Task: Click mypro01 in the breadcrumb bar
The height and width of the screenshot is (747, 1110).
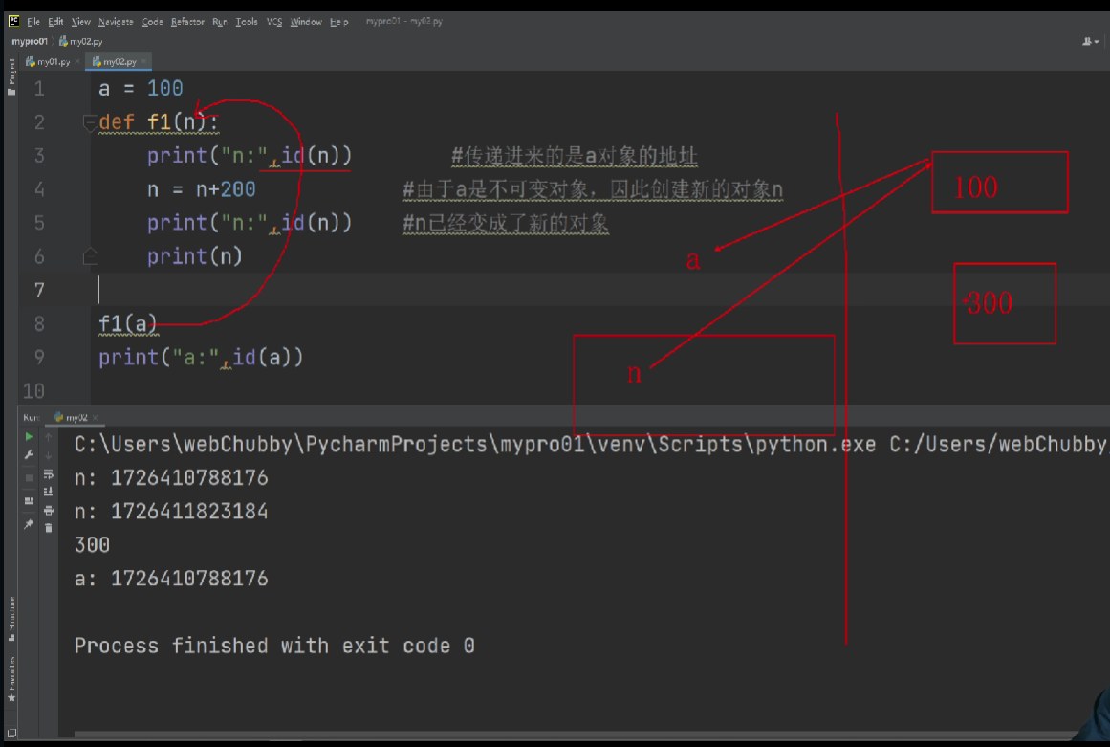Action: click(29, 42)
